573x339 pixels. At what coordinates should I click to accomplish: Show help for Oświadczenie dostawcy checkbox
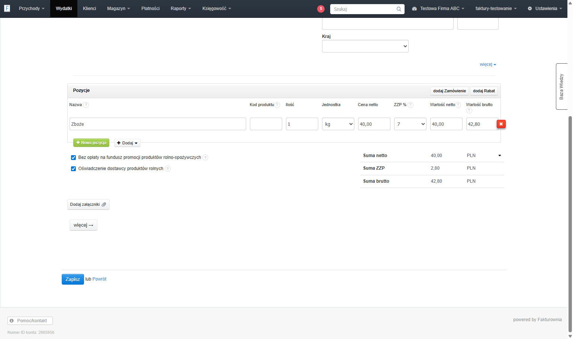(168, 169)
